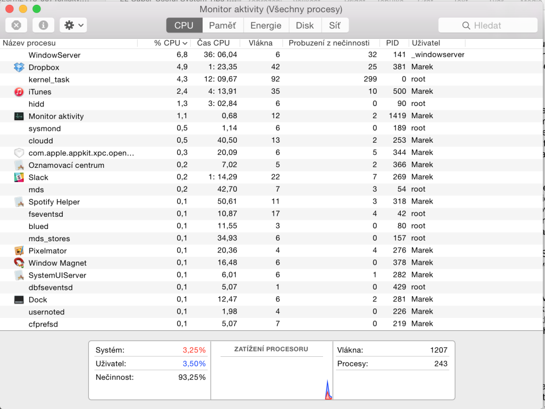Image resolution: width=545 pixels, height=409 pixels.
Task: Click the Systém 3,25% value
Action: tap(194, 350)
